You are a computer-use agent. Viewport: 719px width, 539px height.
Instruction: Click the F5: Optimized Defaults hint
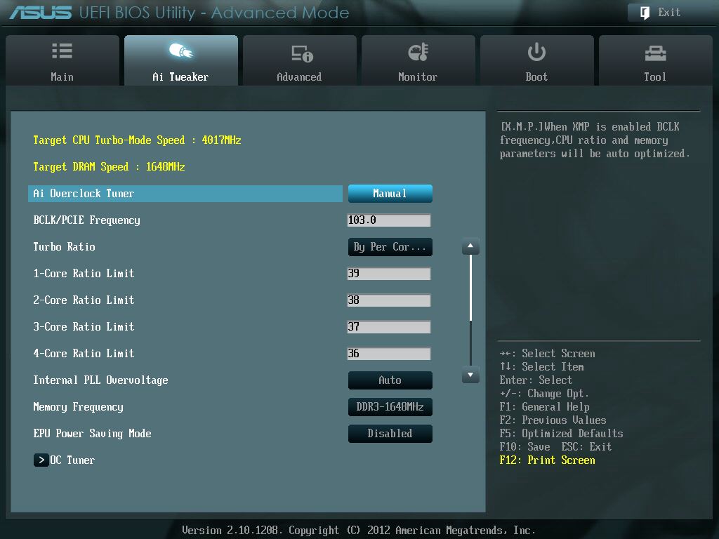click(x=562, y=434)
